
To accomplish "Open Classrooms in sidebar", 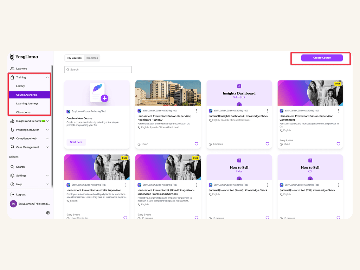I will click(23, 112).
